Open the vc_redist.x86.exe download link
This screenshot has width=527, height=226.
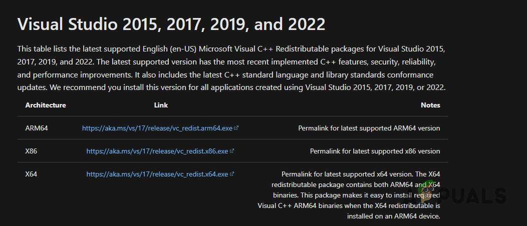point(157,151)
